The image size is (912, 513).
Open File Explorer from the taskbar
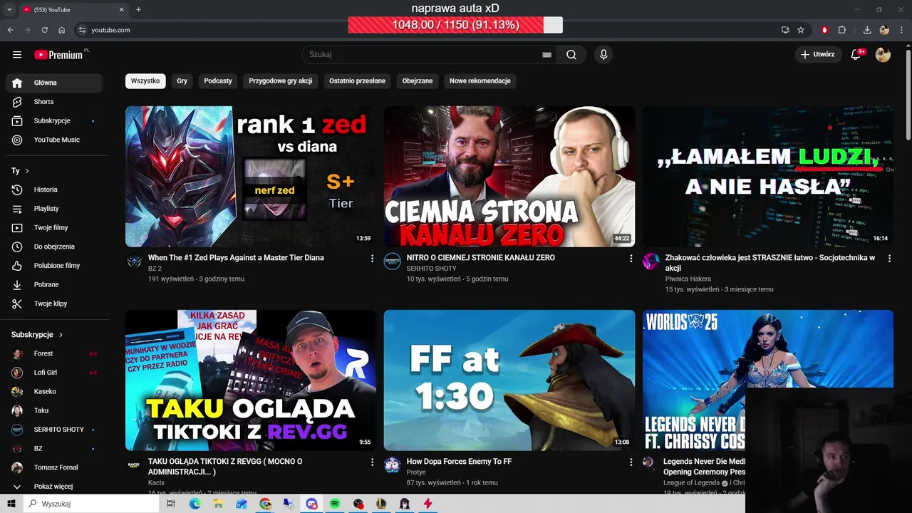[218, 504]
